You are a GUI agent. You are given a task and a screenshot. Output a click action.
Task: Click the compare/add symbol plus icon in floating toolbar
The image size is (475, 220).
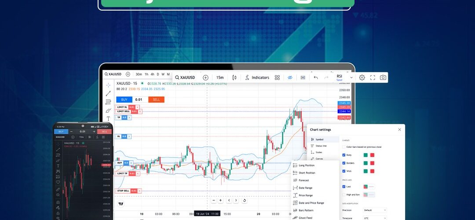pyautogui.click(x=206, y=77)
